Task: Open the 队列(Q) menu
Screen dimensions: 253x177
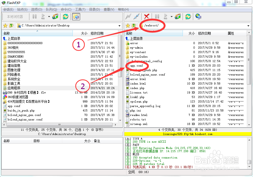Action: coord(51,9)
